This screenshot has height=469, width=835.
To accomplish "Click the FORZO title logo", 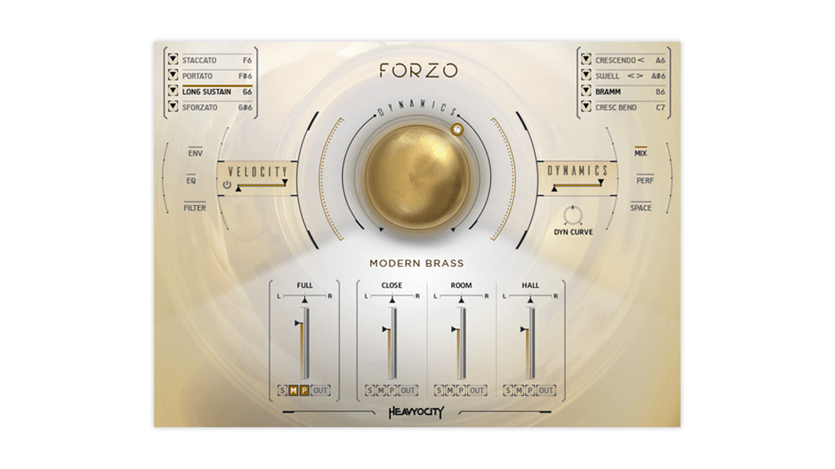I will point(418,70).
